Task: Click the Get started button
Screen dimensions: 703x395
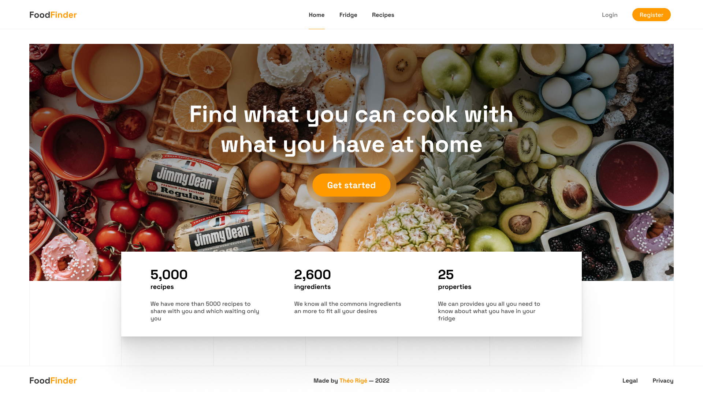Action: pos(351,185)
